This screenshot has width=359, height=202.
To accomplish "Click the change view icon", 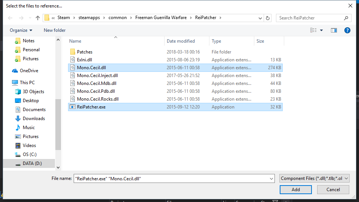I will point(313,30).
